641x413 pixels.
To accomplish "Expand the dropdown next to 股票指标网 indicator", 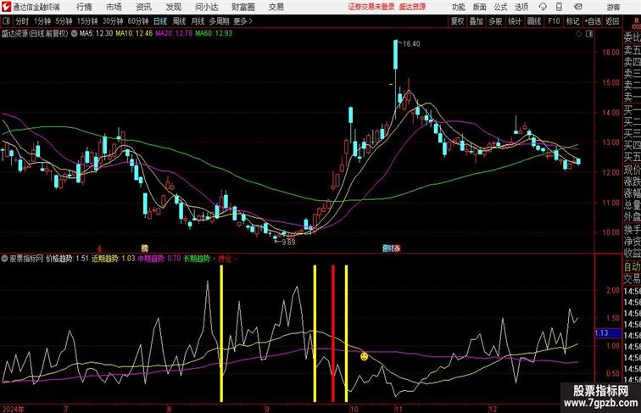I will [5, 259].
